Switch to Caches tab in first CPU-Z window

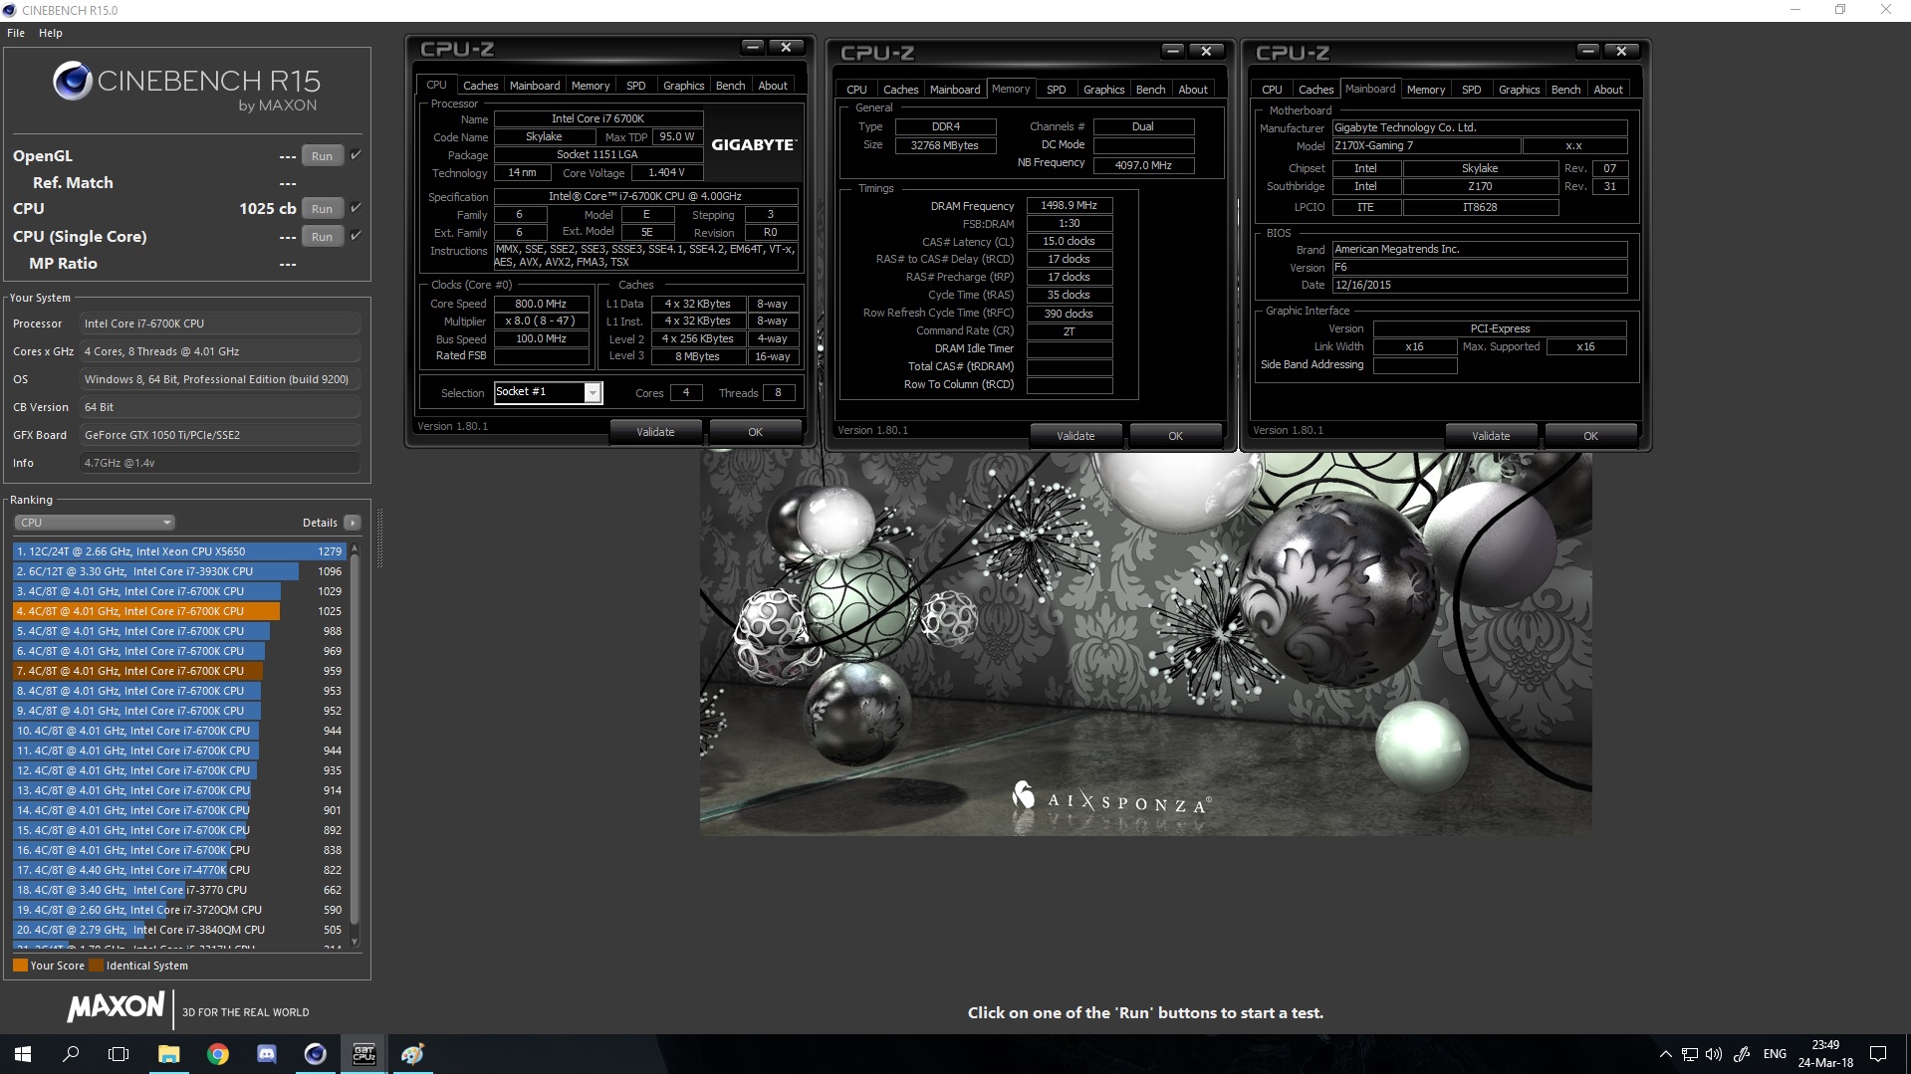pos(480,86)
